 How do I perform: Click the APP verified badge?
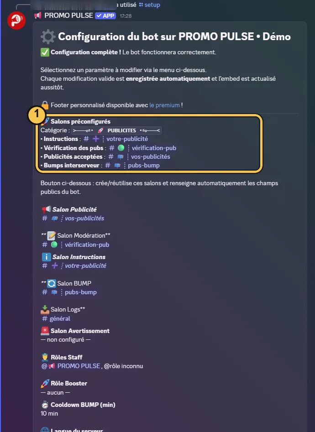tap(105, 16)
